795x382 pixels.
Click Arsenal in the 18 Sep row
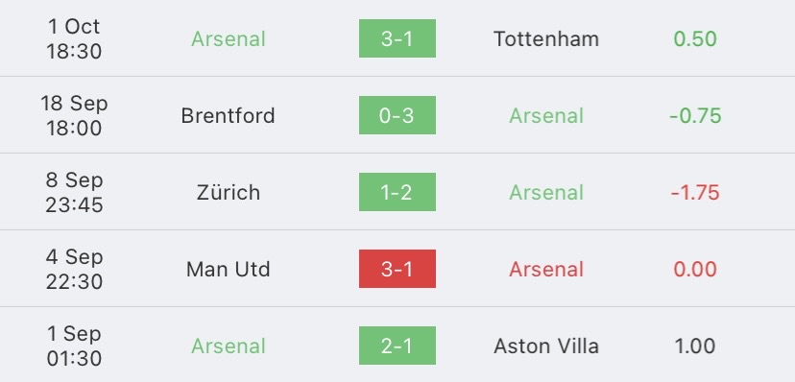point(546,115)
